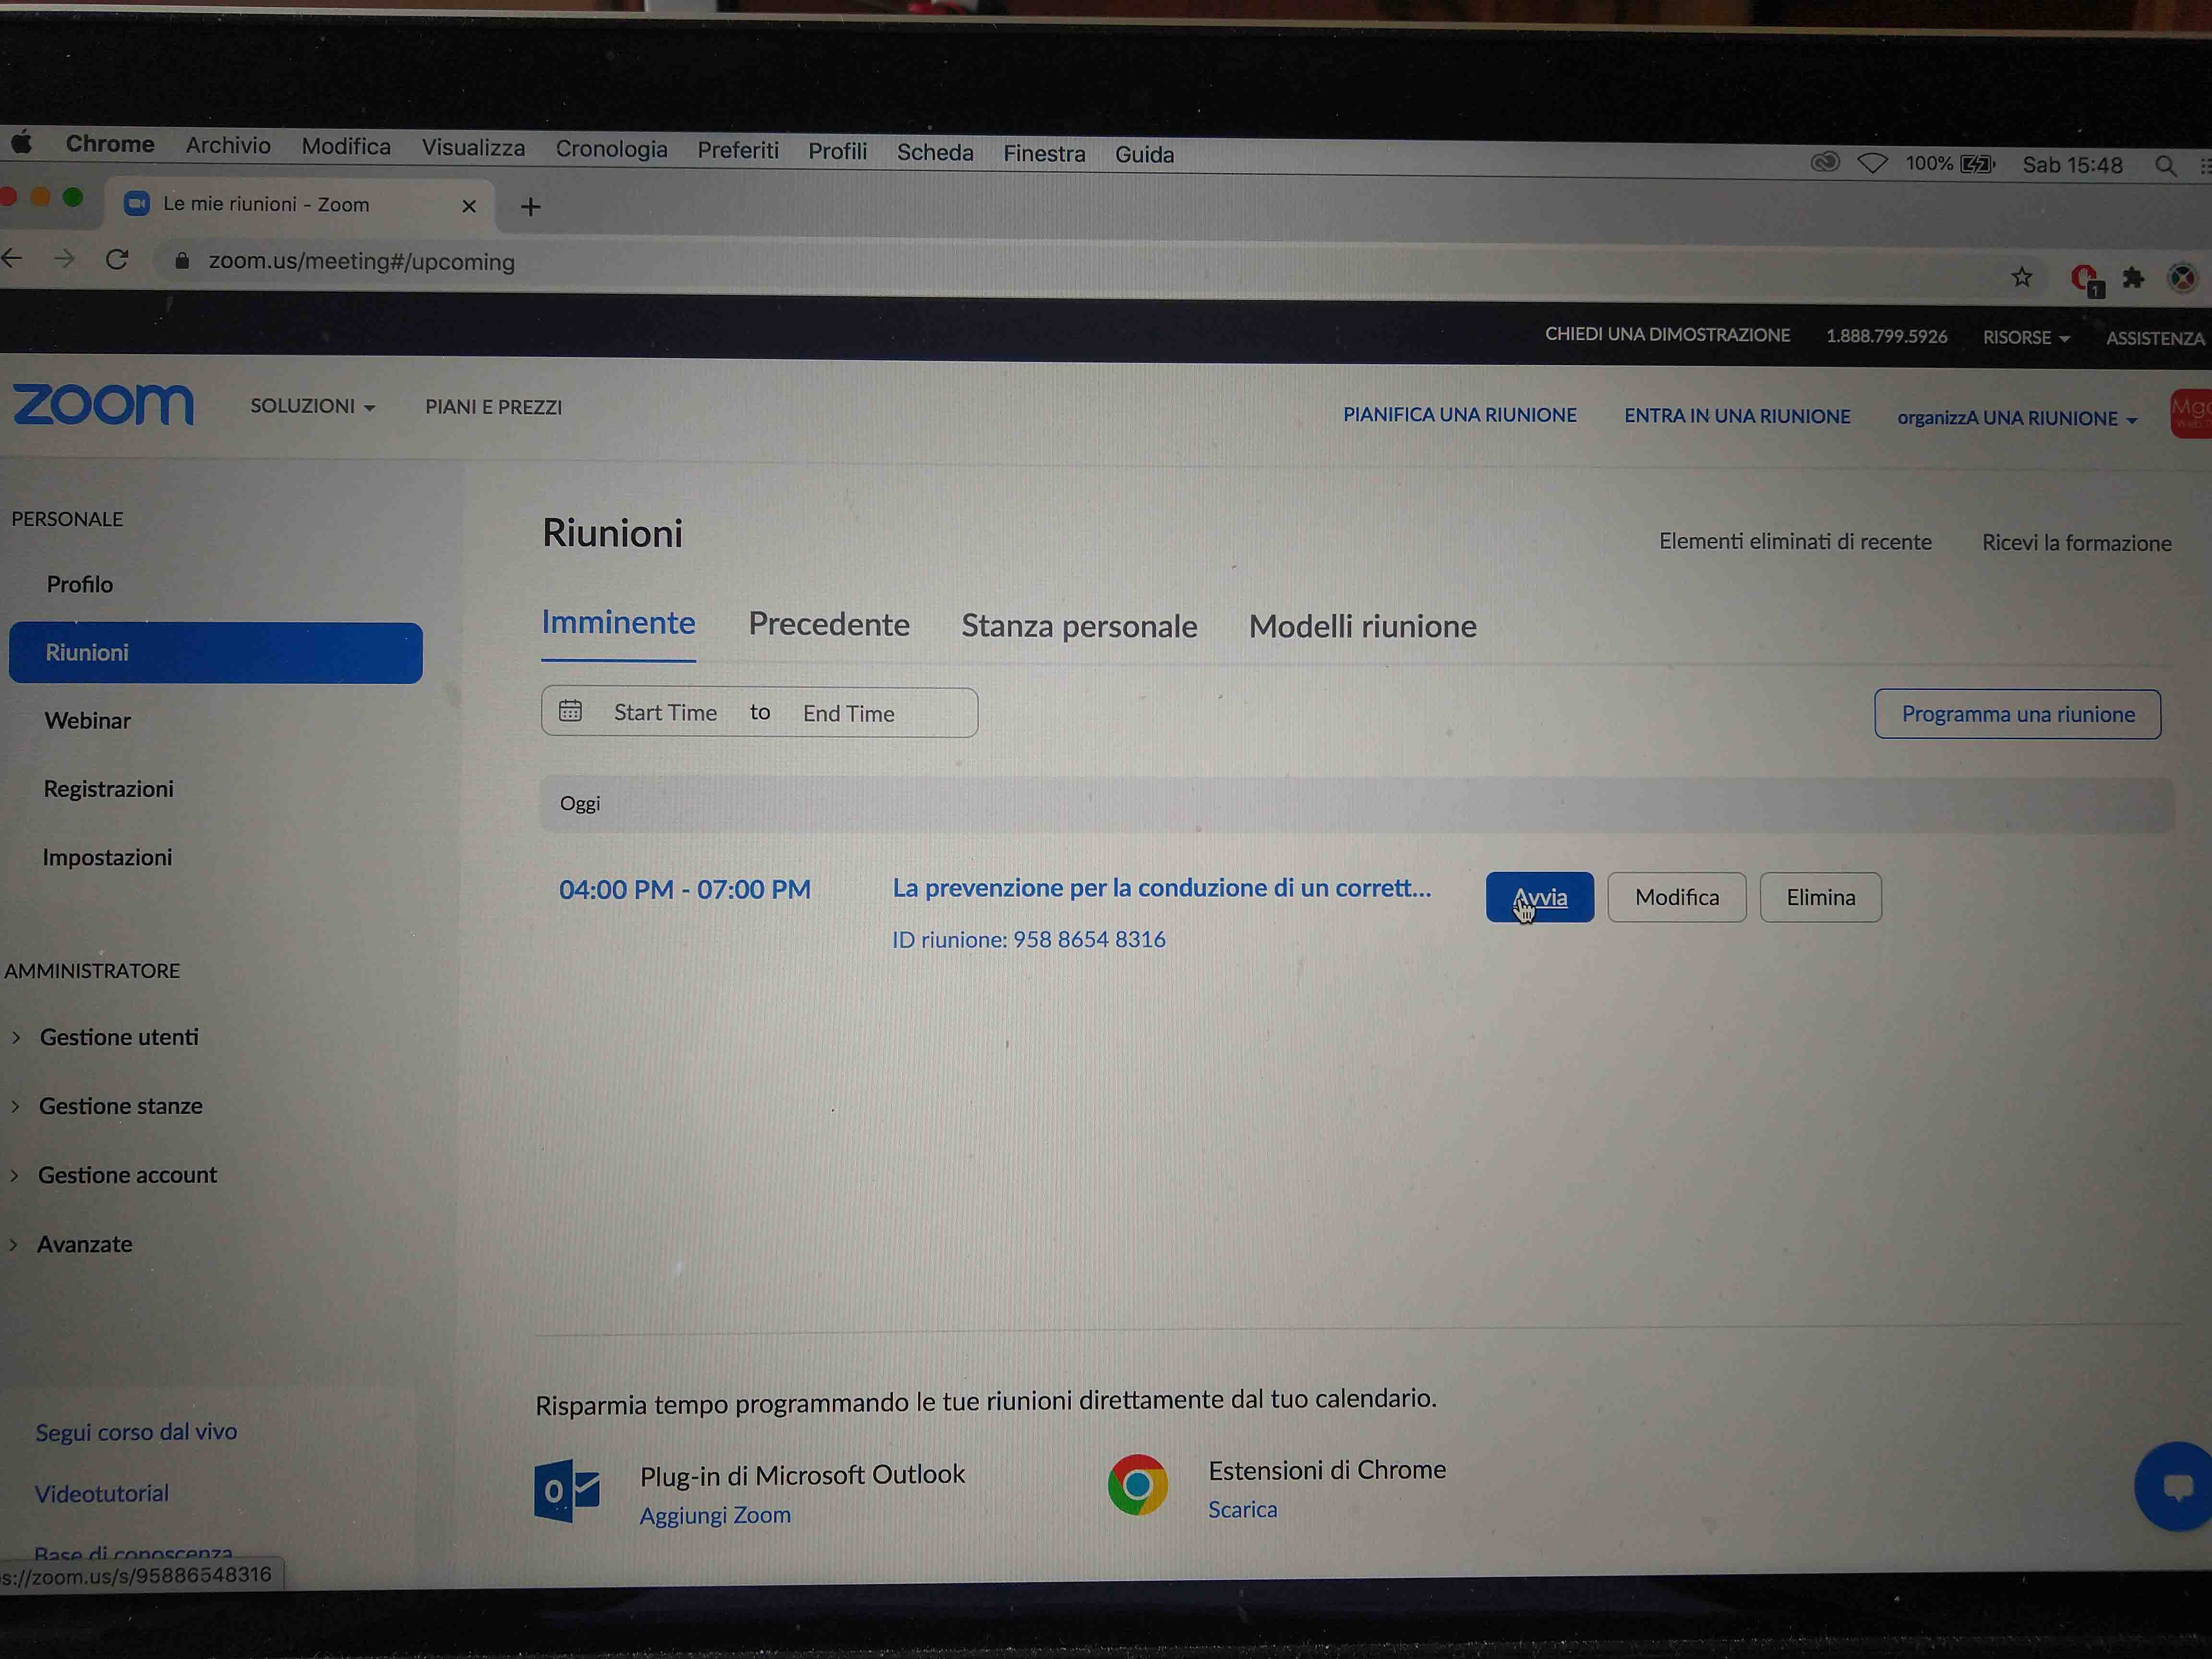Expand the RISORSE dropdown

(2026, 338)
